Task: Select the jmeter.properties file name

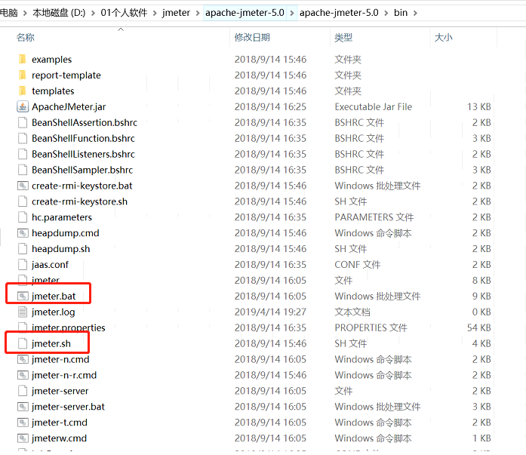Action: [x=69, y=328]
